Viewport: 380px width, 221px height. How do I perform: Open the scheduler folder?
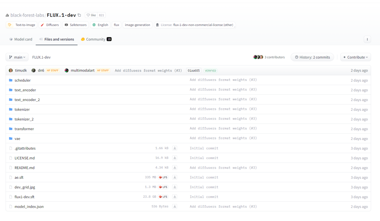(x=22, y=80)
